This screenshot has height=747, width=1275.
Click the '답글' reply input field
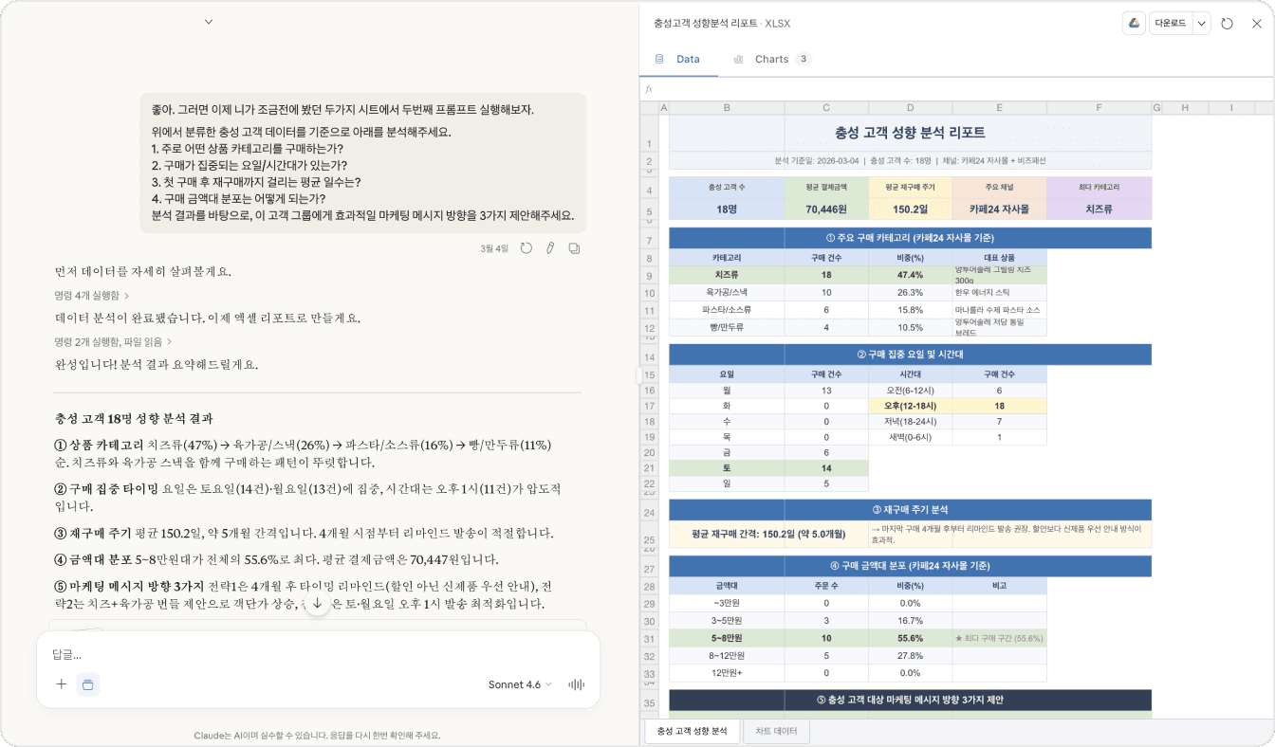(x=285, y=654)
